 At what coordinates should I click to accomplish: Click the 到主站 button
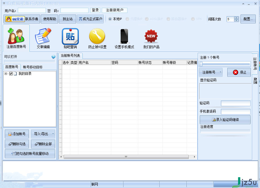click(67, 19)
